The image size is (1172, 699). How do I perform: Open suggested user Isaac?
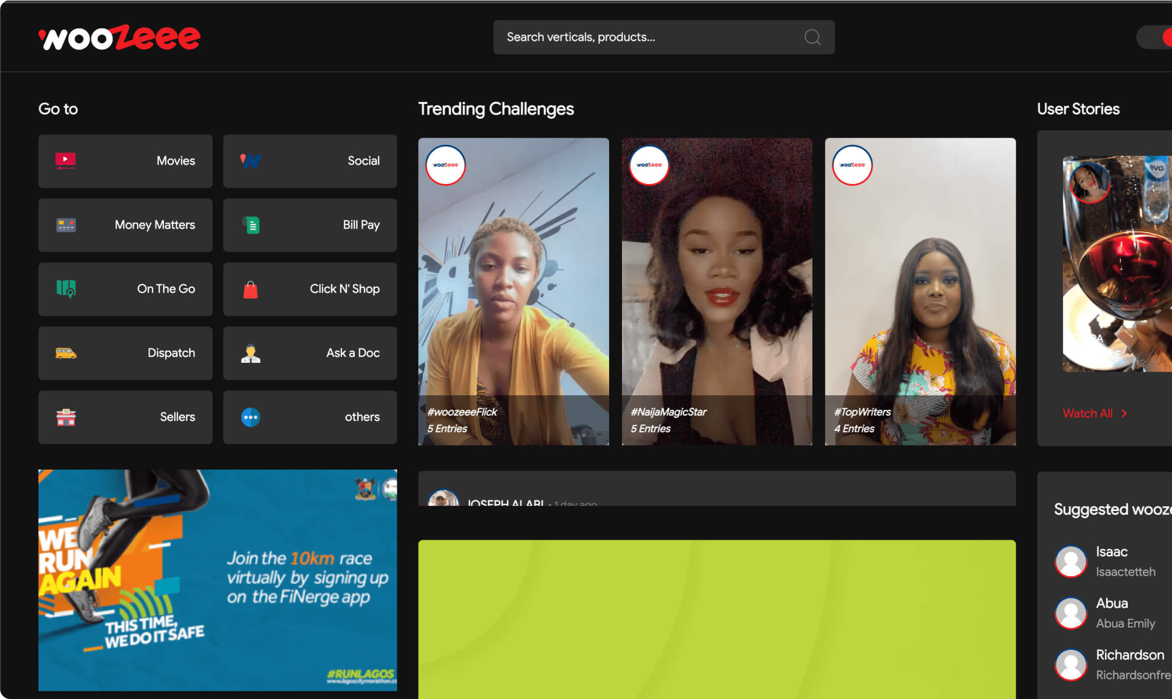1112,551
